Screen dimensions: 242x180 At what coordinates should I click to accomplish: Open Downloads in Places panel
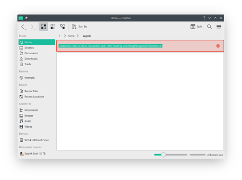[37, 59]
